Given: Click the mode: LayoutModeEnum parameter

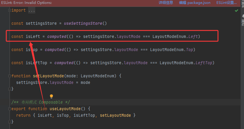Looking at the screenshot, I should click(x=90, y=76).
